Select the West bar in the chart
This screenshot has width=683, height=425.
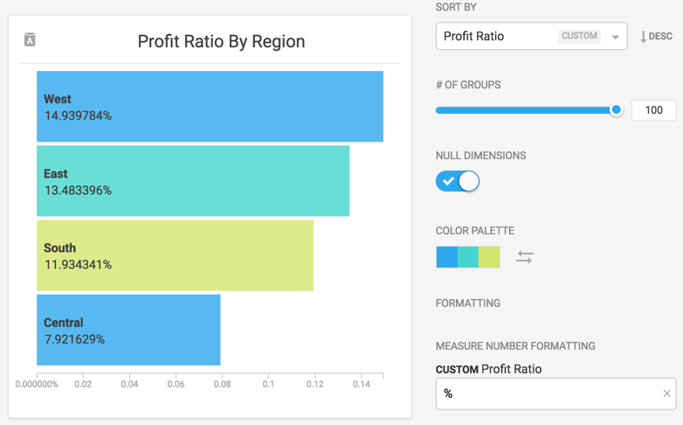(210, 107)
